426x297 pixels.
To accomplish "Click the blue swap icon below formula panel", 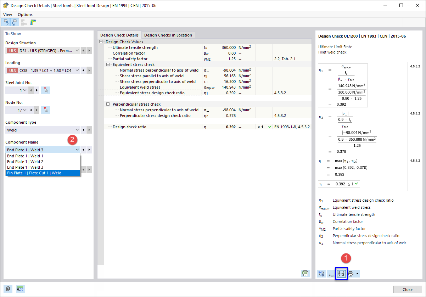I will 321,273.
